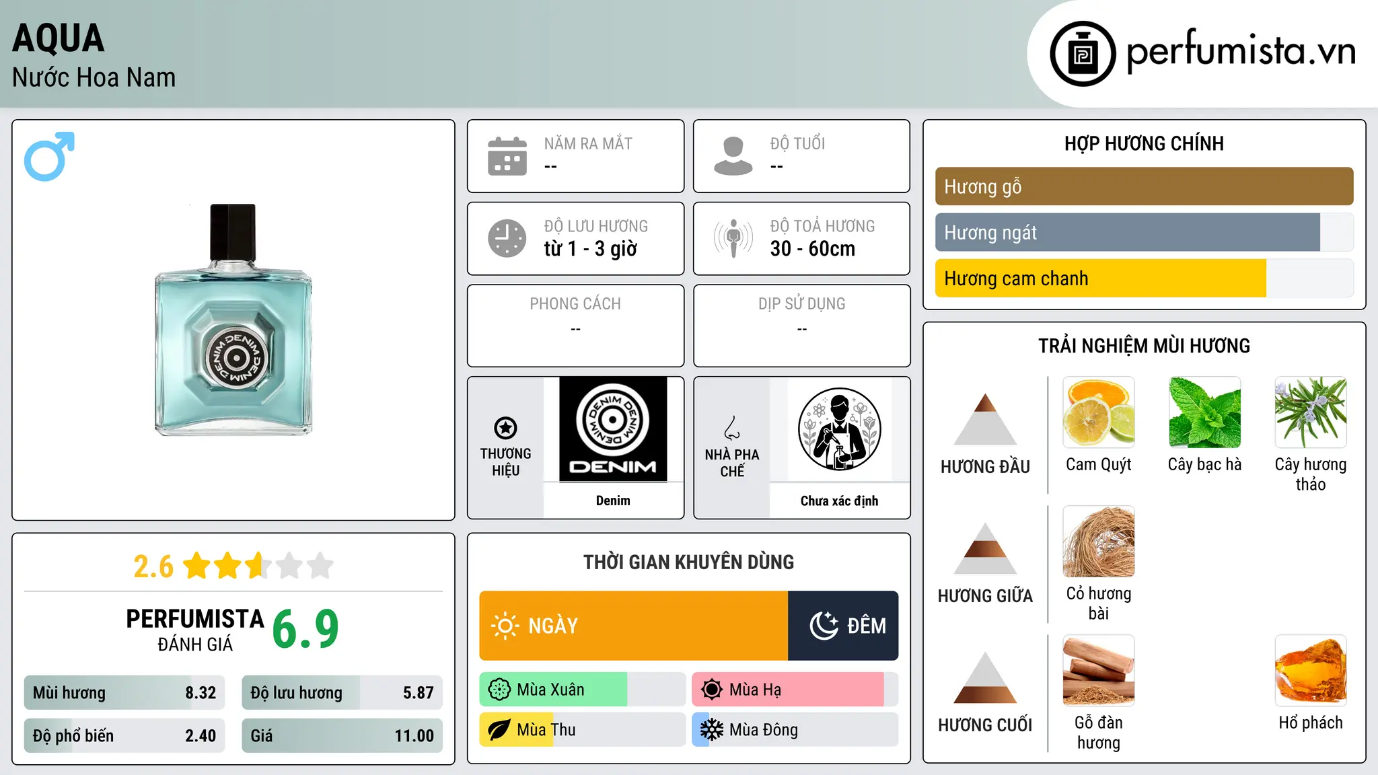Click the Chưa xác định perfumer label
This screenshot has width=1378, height=775.
coord(839,501)
